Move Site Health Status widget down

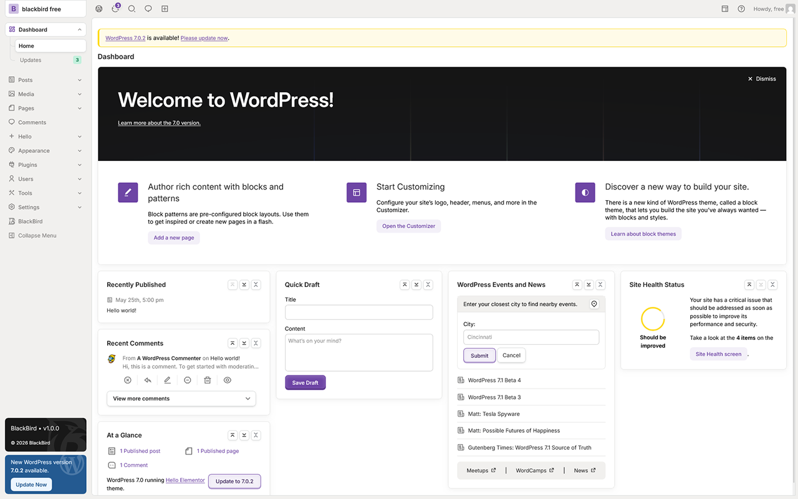[761, 284]
